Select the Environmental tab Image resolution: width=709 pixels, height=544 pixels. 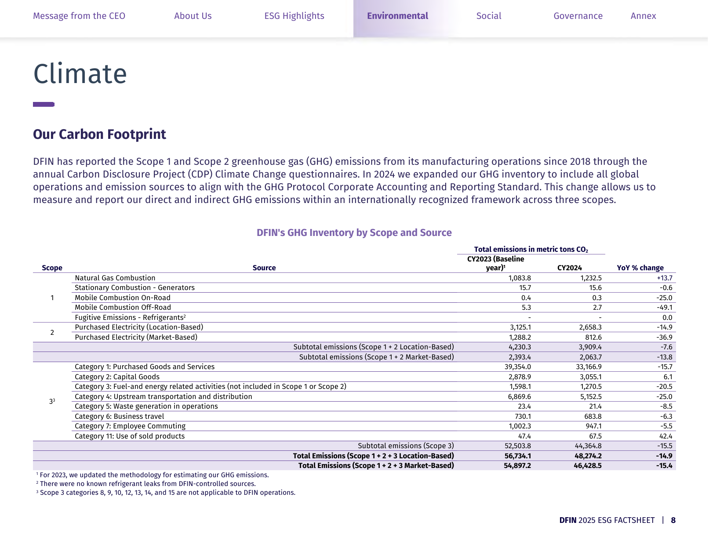[x=398, y=16]
